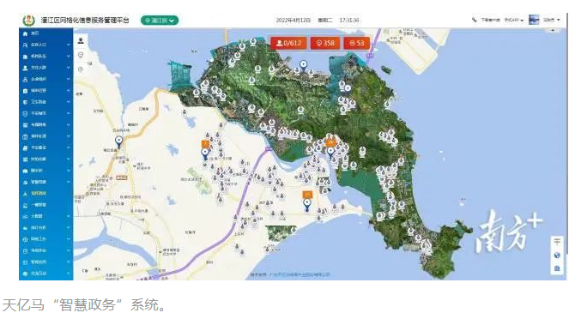Viewport: 587px width, 331px height.
Task: Expand the last sidebar item with globe icon
Action: pos(46,274)
